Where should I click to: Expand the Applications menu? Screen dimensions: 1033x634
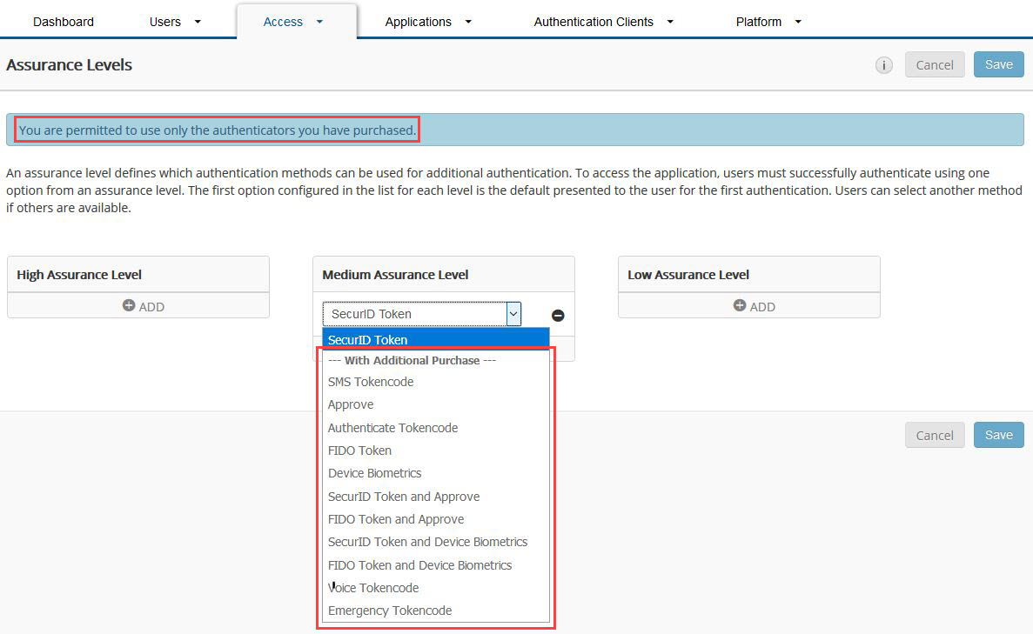(x=426, y=21)
